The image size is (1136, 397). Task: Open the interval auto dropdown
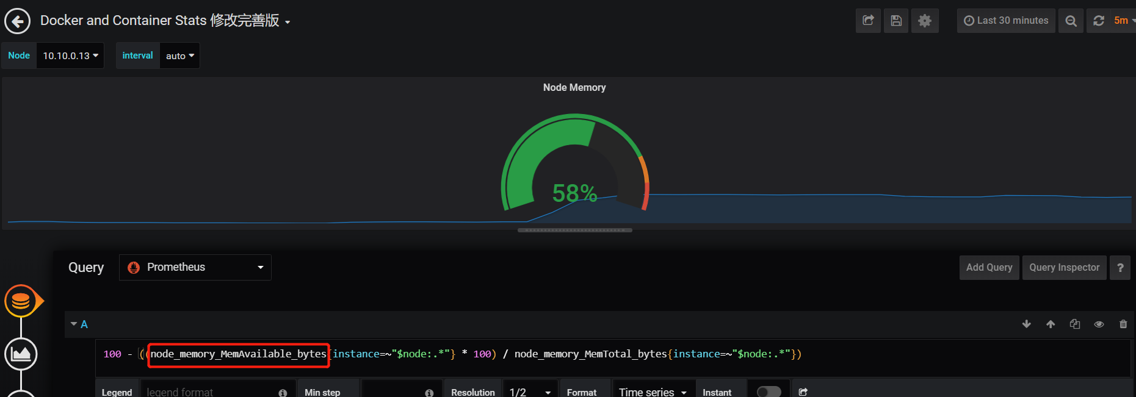click(179, 55)
